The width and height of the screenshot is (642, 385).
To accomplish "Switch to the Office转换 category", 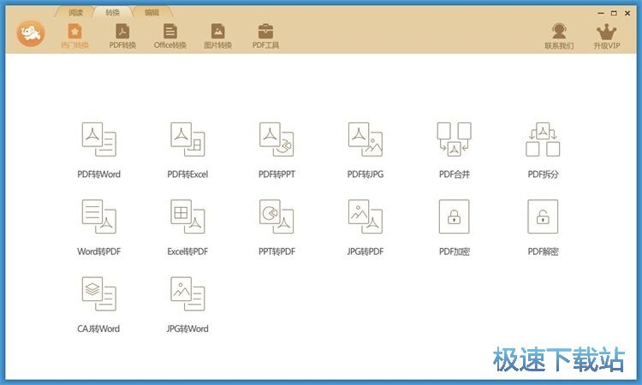I will pyautogui.click(x=170, y=36).
